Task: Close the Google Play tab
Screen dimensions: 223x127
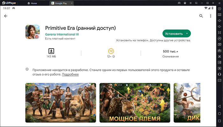Action: pyautogui.click(x=72, y=3)
